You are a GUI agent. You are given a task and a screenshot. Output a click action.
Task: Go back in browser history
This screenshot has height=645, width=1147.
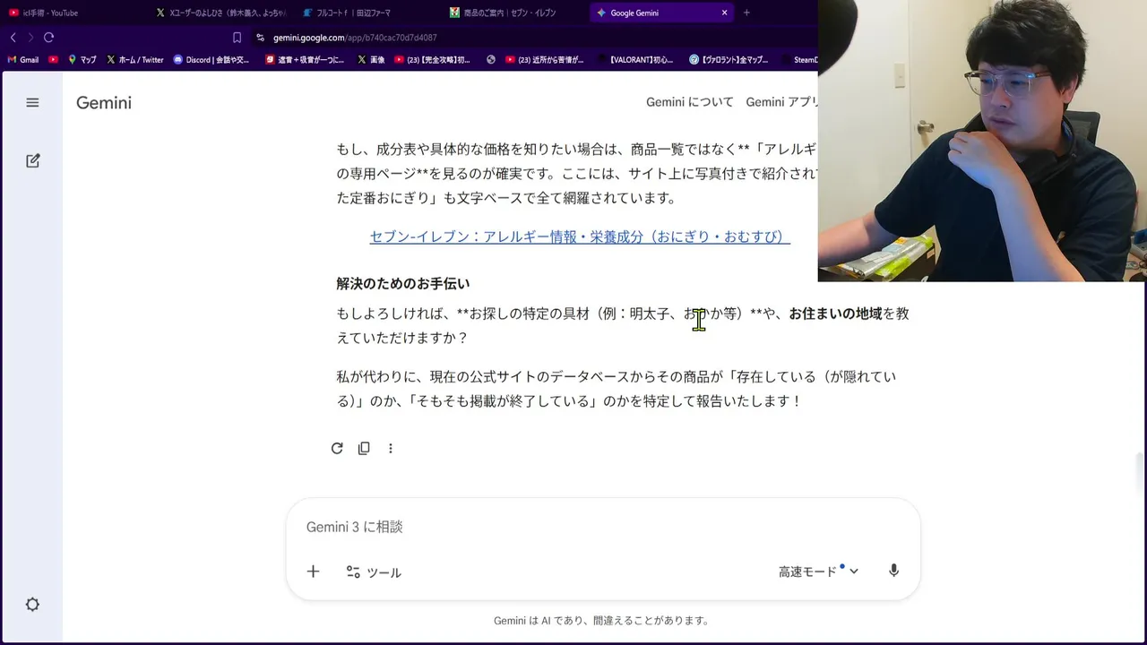[13, 38]
